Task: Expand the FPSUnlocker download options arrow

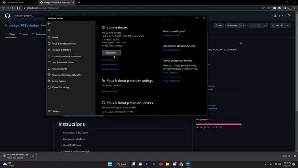Action: [33, 156]
